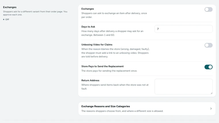This screenshot has height=123, width=219.
Task: Open Exchange Reasons and Size Categories chevron
Action: pyautogui.click(x=211, y=109)
